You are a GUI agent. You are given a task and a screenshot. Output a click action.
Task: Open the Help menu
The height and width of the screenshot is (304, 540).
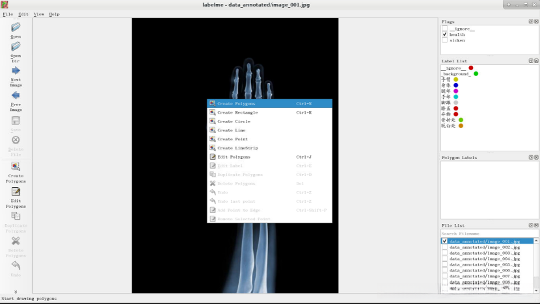[54, 14]
